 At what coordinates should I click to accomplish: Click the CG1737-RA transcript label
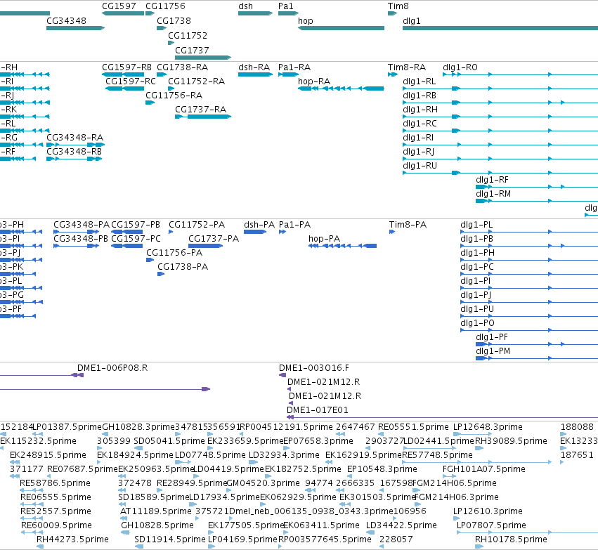pyautogui.click(x=200, y=110)
